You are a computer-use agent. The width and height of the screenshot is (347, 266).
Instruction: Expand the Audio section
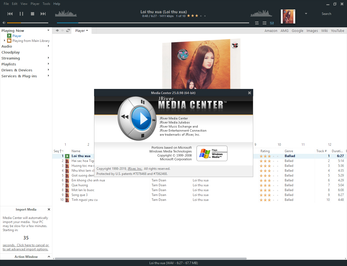[x=49, y=46]
